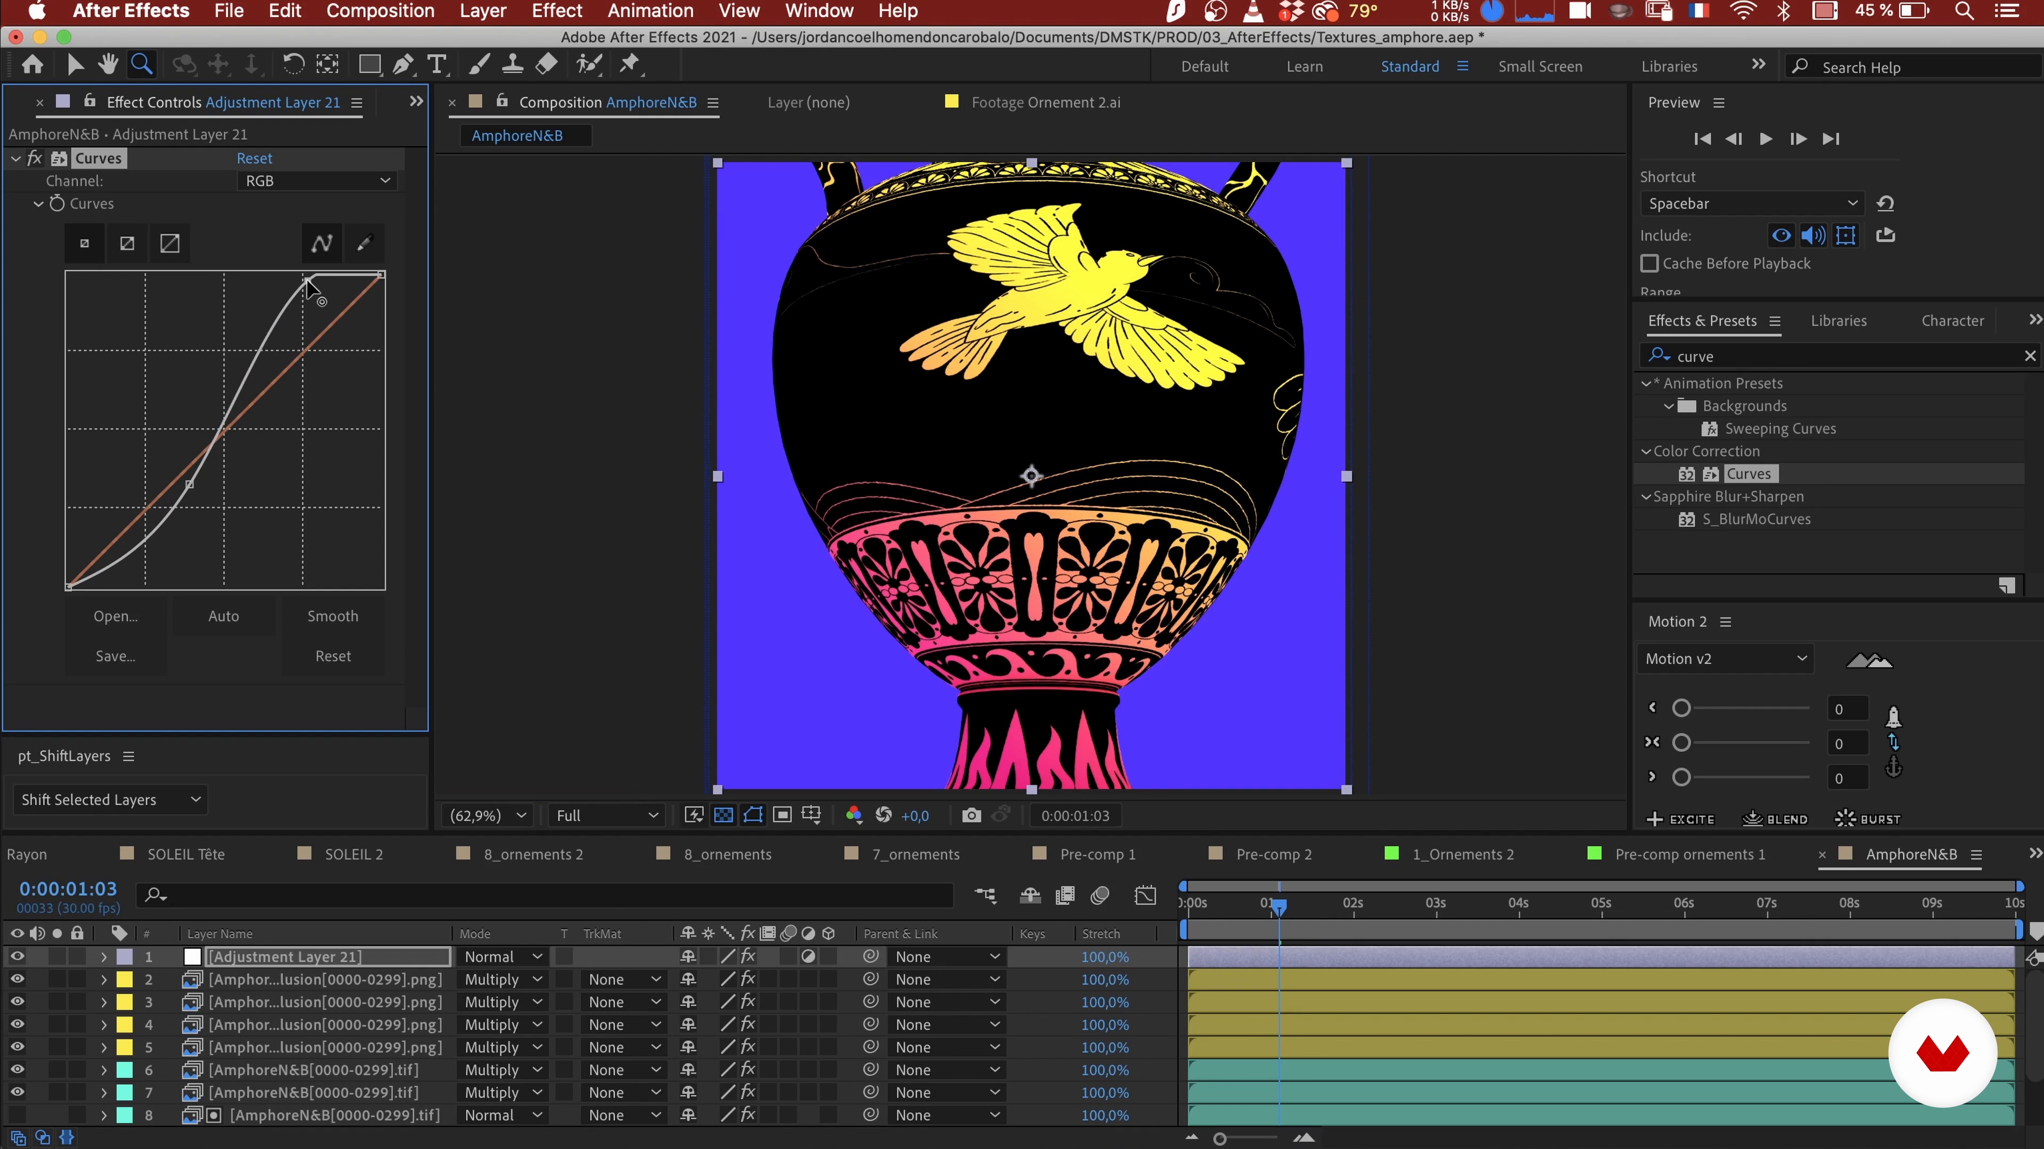Screen dimensions: 2044x1149
Task: Select the Roto Brush tool
Action: coord(589,65)
